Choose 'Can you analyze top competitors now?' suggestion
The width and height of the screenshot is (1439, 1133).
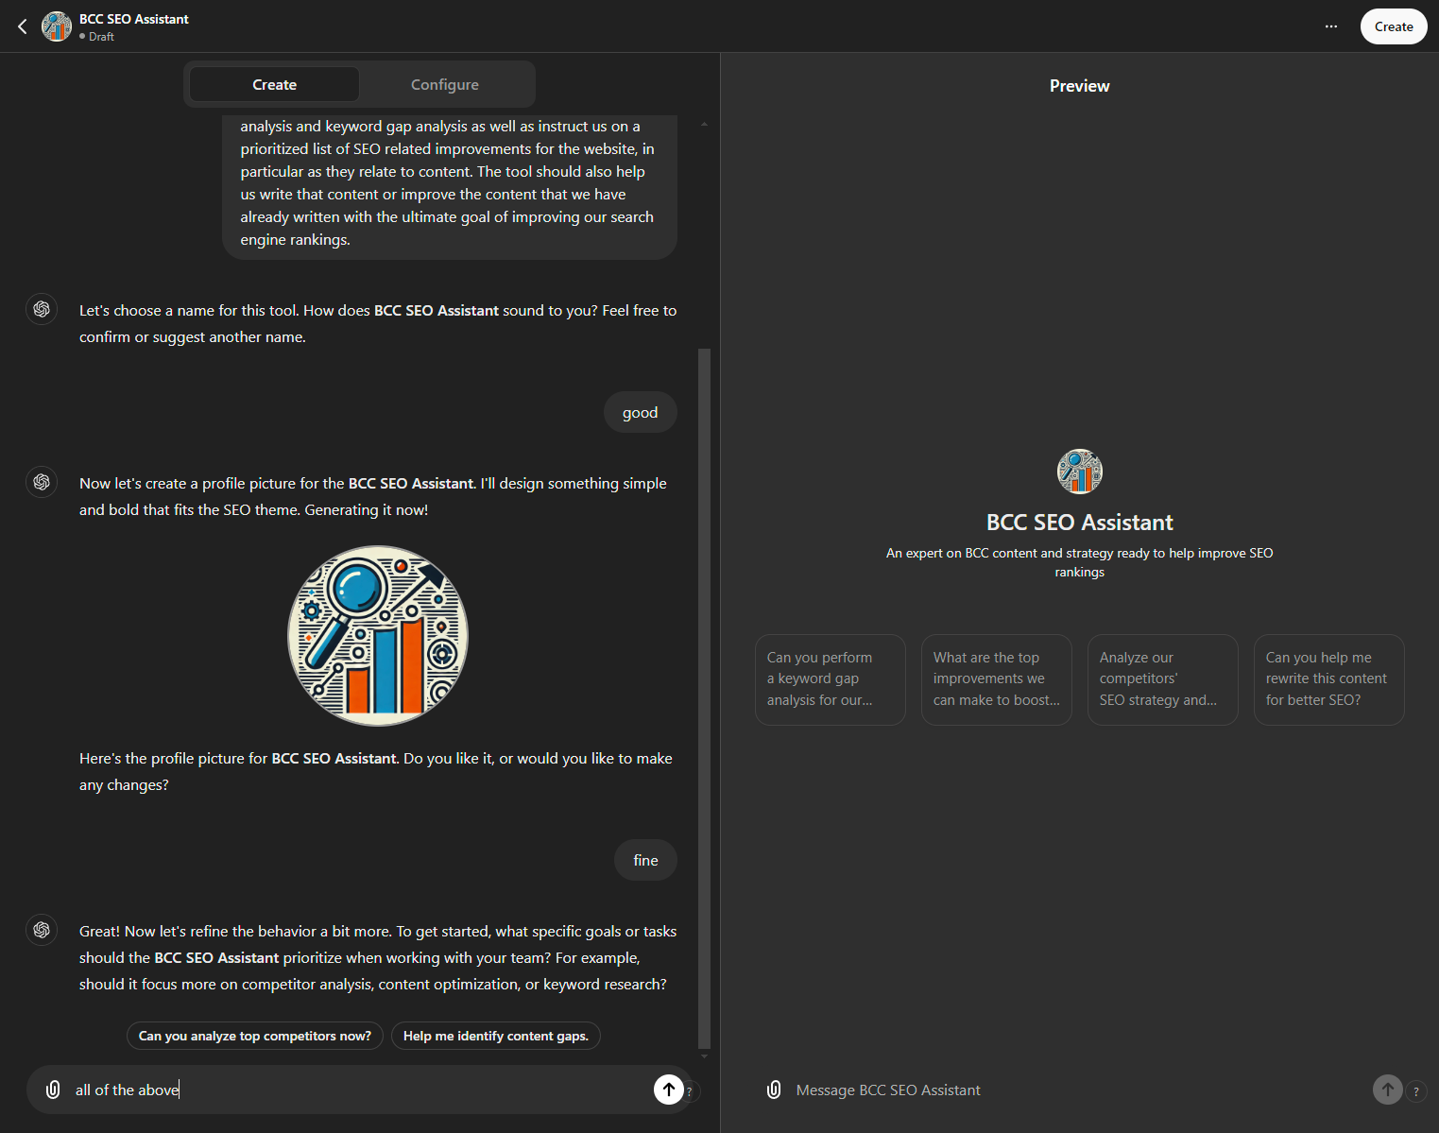click(x=255, y=1036)
